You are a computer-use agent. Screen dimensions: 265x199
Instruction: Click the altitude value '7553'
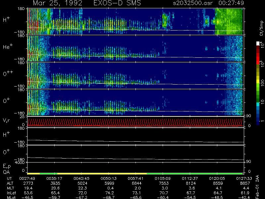pos(164,183)
